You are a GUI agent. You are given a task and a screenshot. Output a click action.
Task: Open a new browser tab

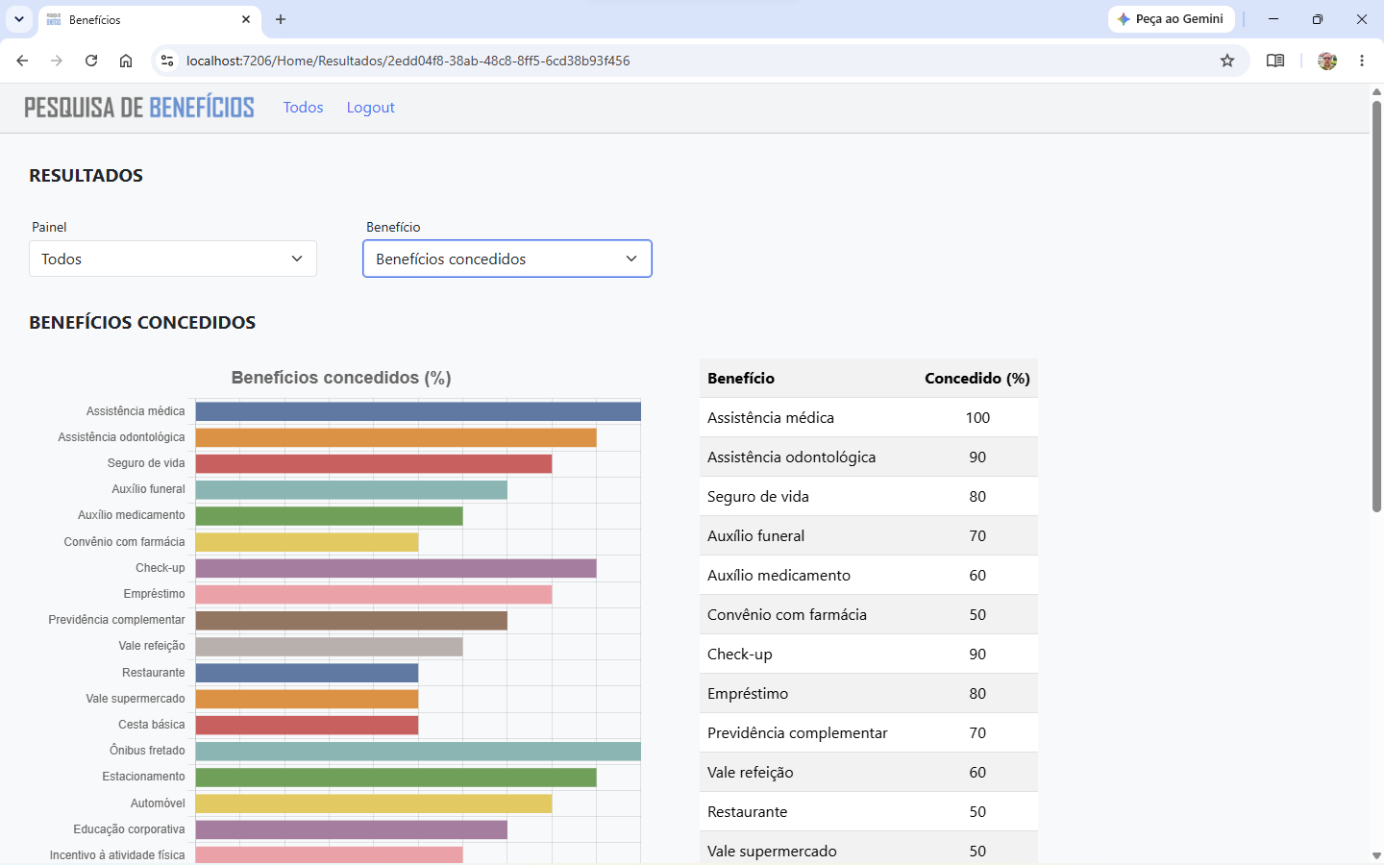[281, 19]
